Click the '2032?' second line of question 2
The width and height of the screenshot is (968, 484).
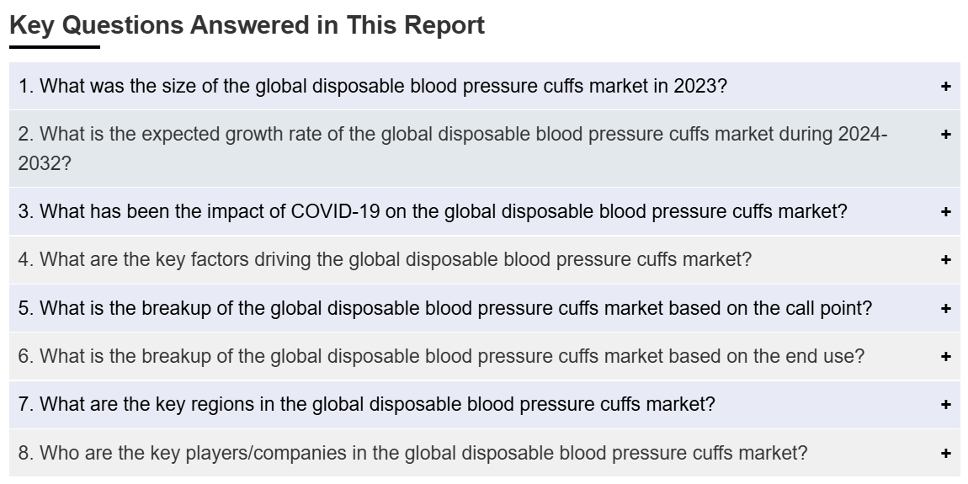pyautogui.click(x=45, y=163)
